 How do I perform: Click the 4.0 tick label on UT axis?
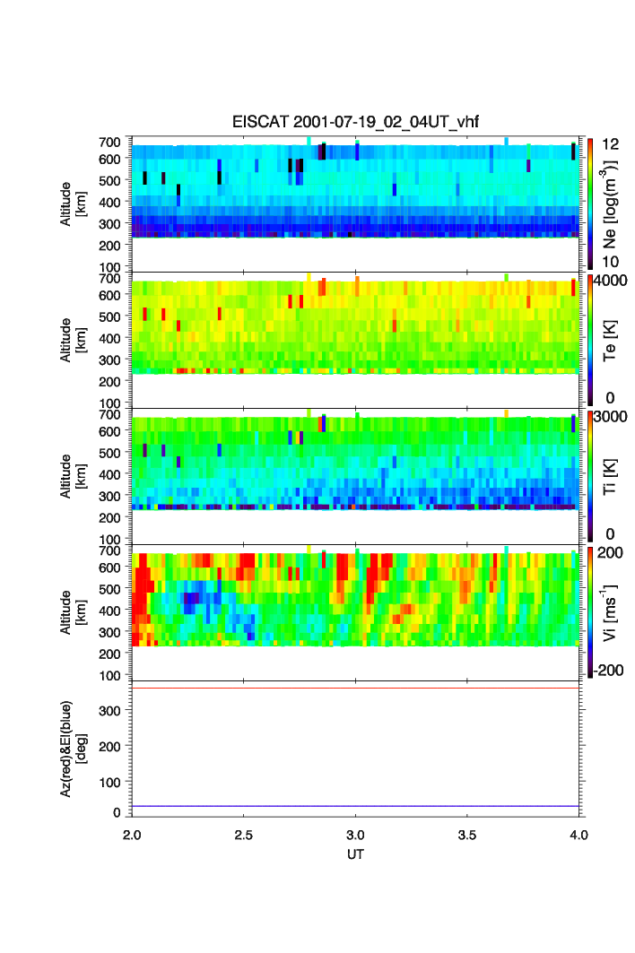578,834
